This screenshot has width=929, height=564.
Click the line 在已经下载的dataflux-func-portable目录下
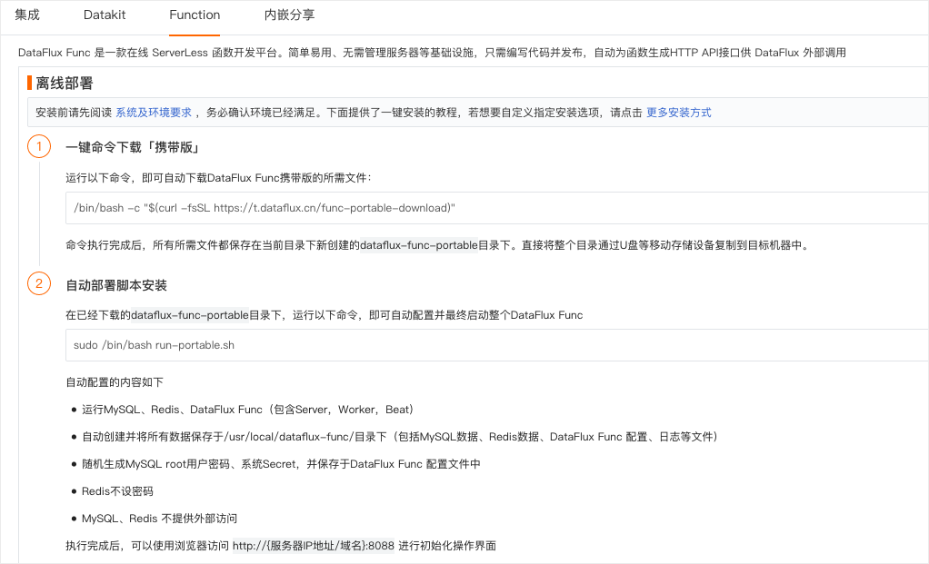tap(325, 315)
